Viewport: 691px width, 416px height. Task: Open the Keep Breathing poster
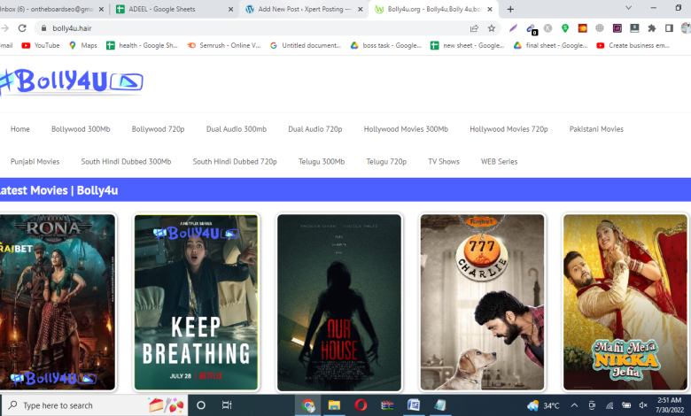196,302
